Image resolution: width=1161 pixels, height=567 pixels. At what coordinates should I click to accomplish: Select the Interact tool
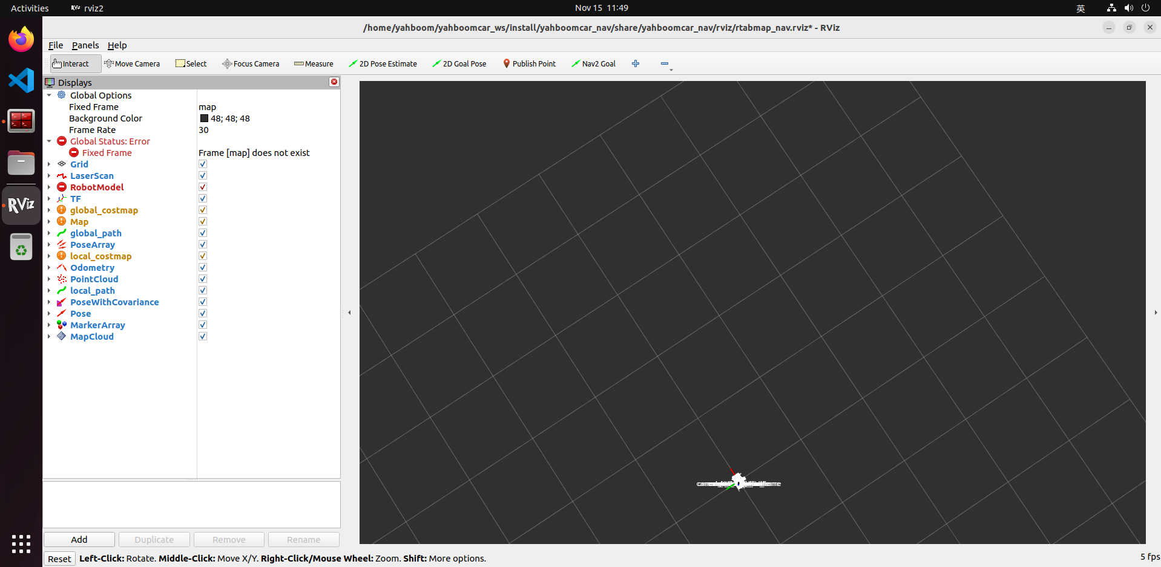click(75, 63)
